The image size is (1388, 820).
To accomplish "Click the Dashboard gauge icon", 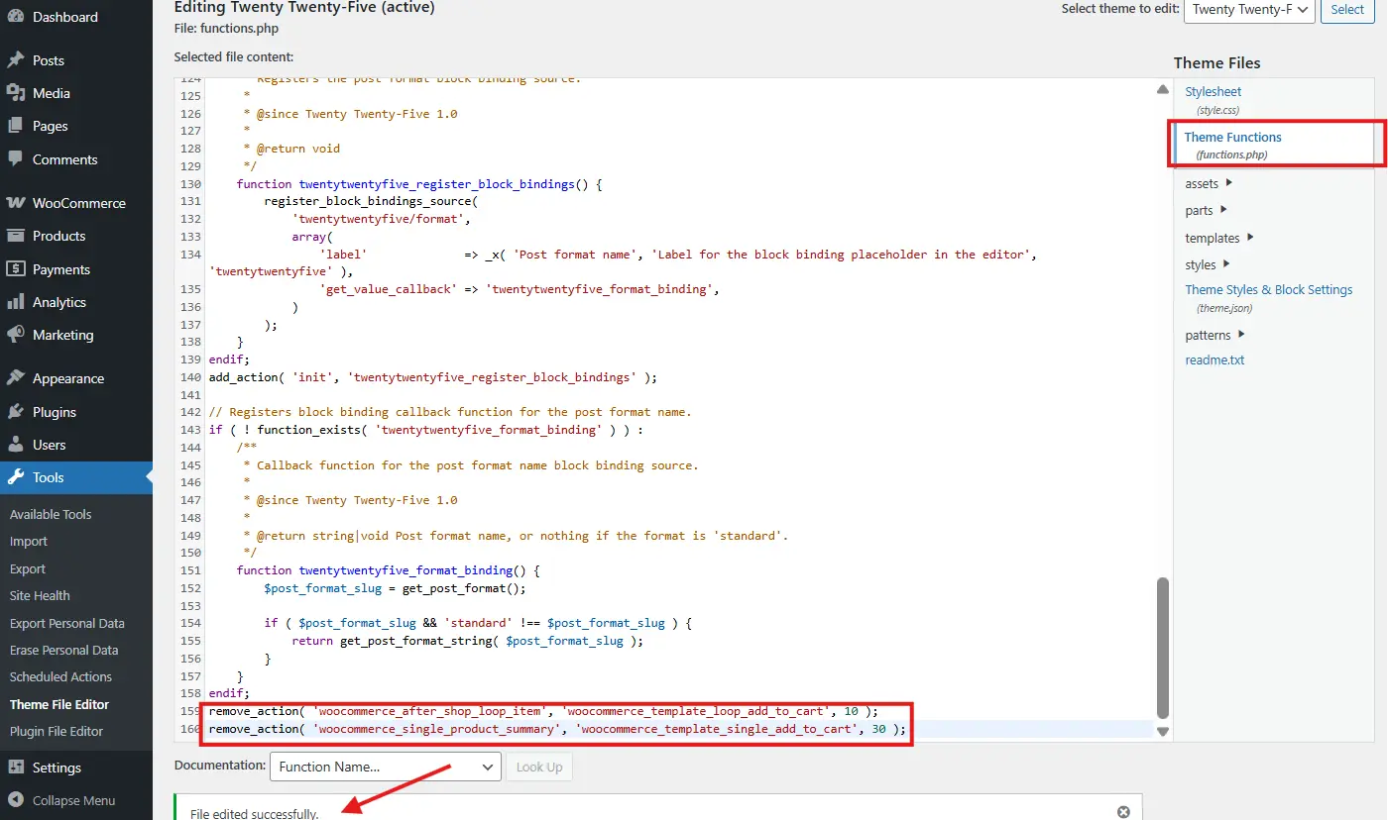I will coord(16,17).
